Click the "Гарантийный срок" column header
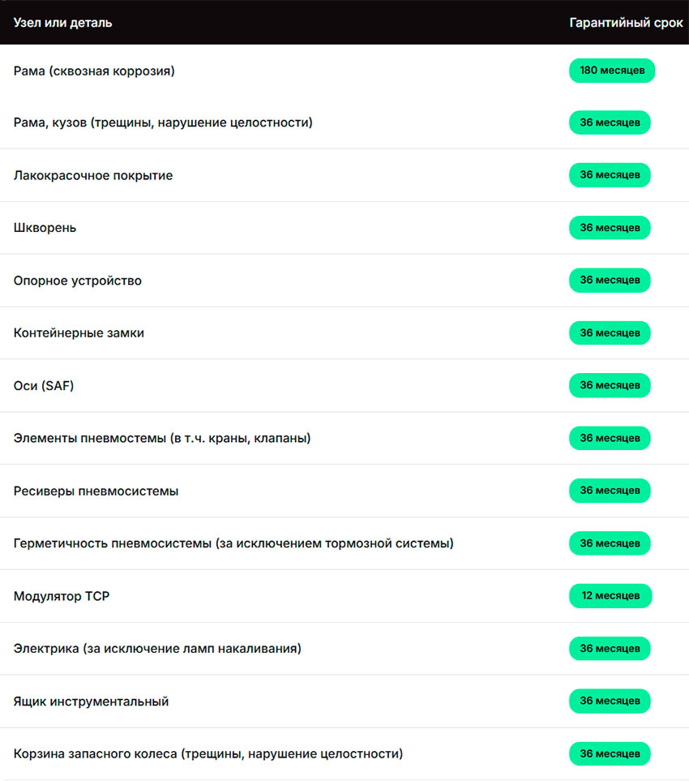689x781 pixels. pyautogui.click(x=626, y=23)
